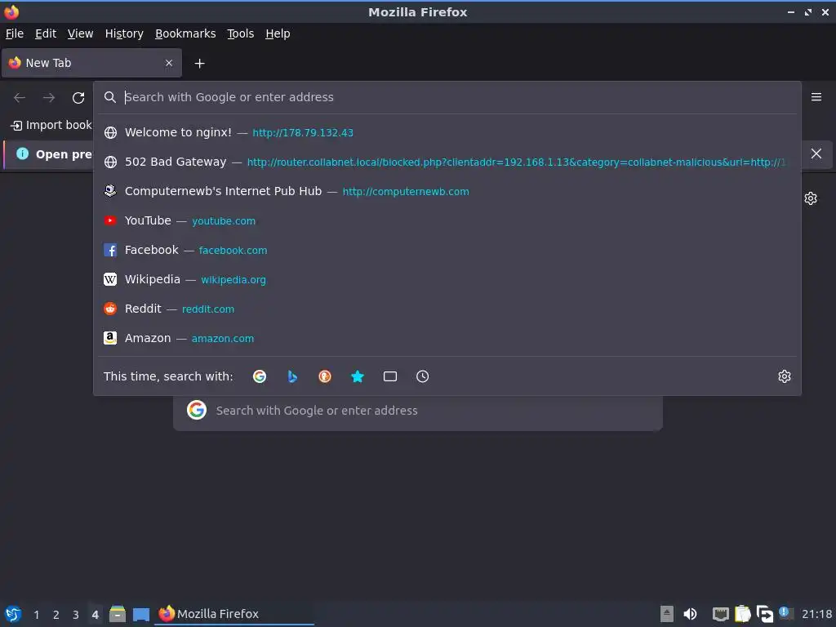Switch to workspace 2
This screenshot has height=627, width=836.
coord(56,615)
